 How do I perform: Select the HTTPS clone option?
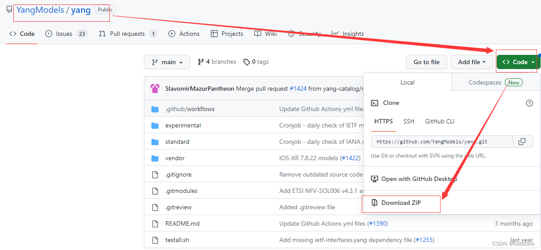pos(383,121)
